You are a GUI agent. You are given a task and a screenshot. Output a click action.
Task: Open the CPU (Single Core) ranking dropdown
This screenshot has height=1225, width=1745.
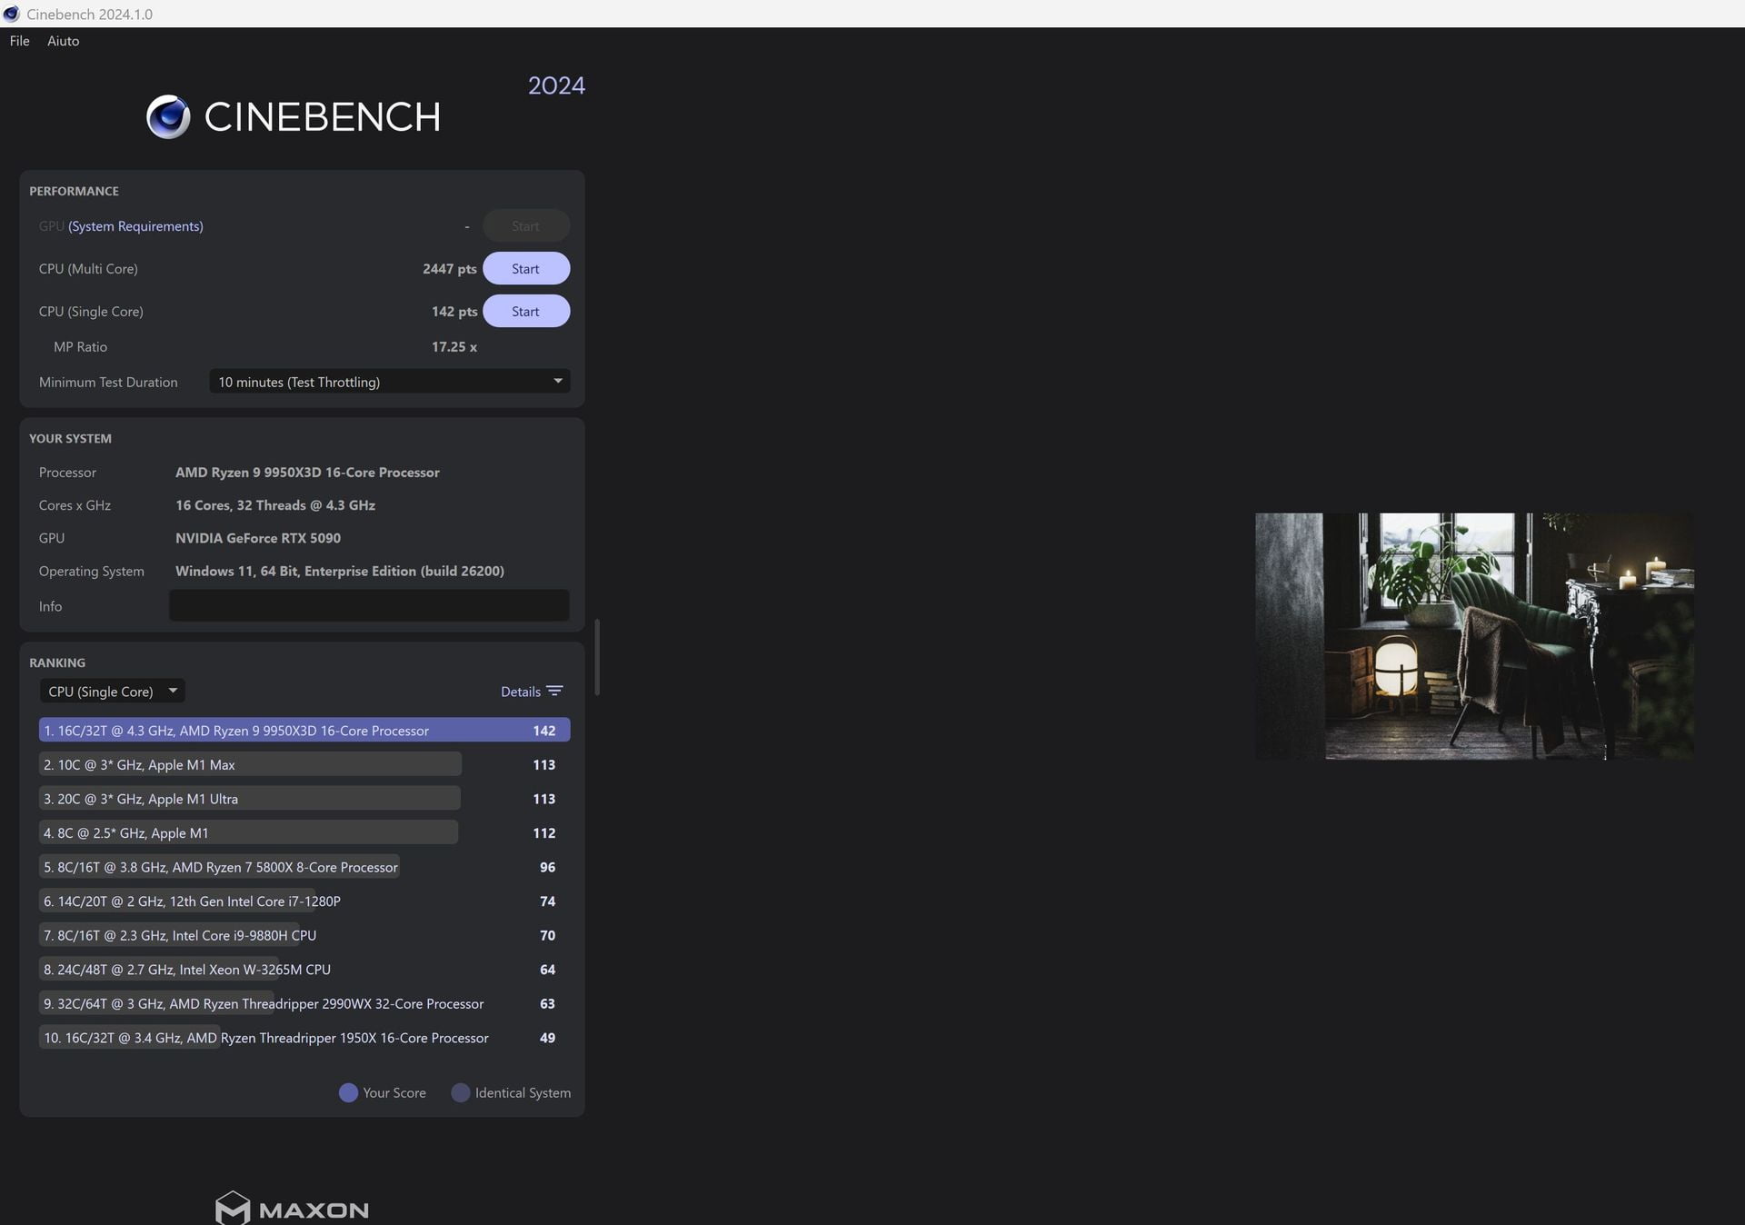click(112, 692)
